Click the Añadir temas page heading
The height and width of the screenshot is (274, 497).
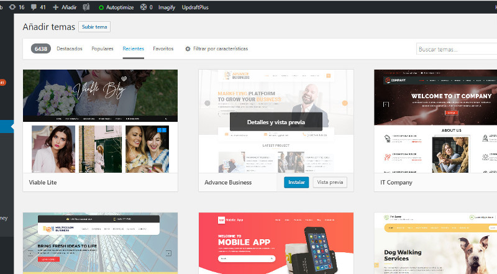tap(49, 27)
